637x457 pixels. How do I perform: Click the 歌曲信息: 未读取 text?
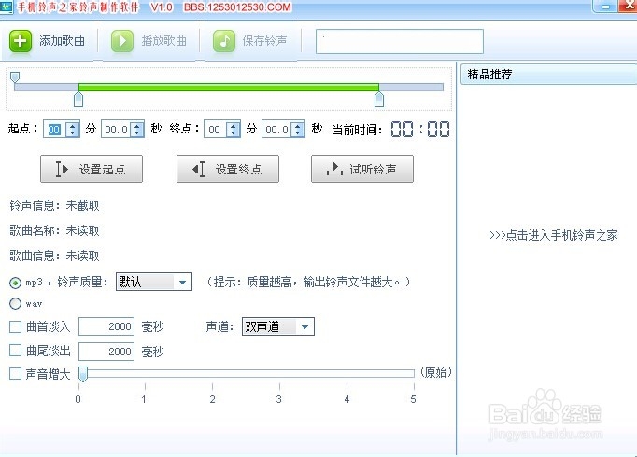[54, 256]
